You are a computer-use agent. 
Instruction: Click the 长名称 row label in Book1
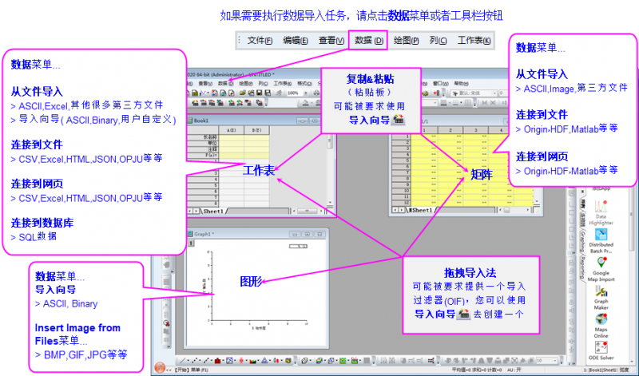(210, 137)
